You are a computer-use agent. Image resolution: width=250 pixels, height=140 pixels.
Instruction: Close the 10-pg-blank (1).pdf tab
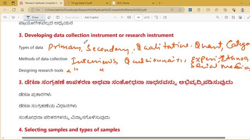(107, 3)
